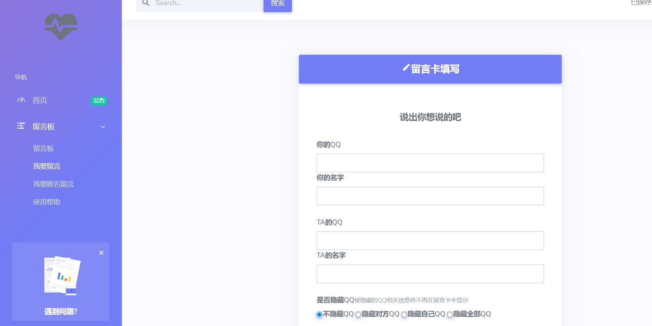The image size is (652, 326).
Task: Focus the 你的QQ input field
Action: point(430,163)
